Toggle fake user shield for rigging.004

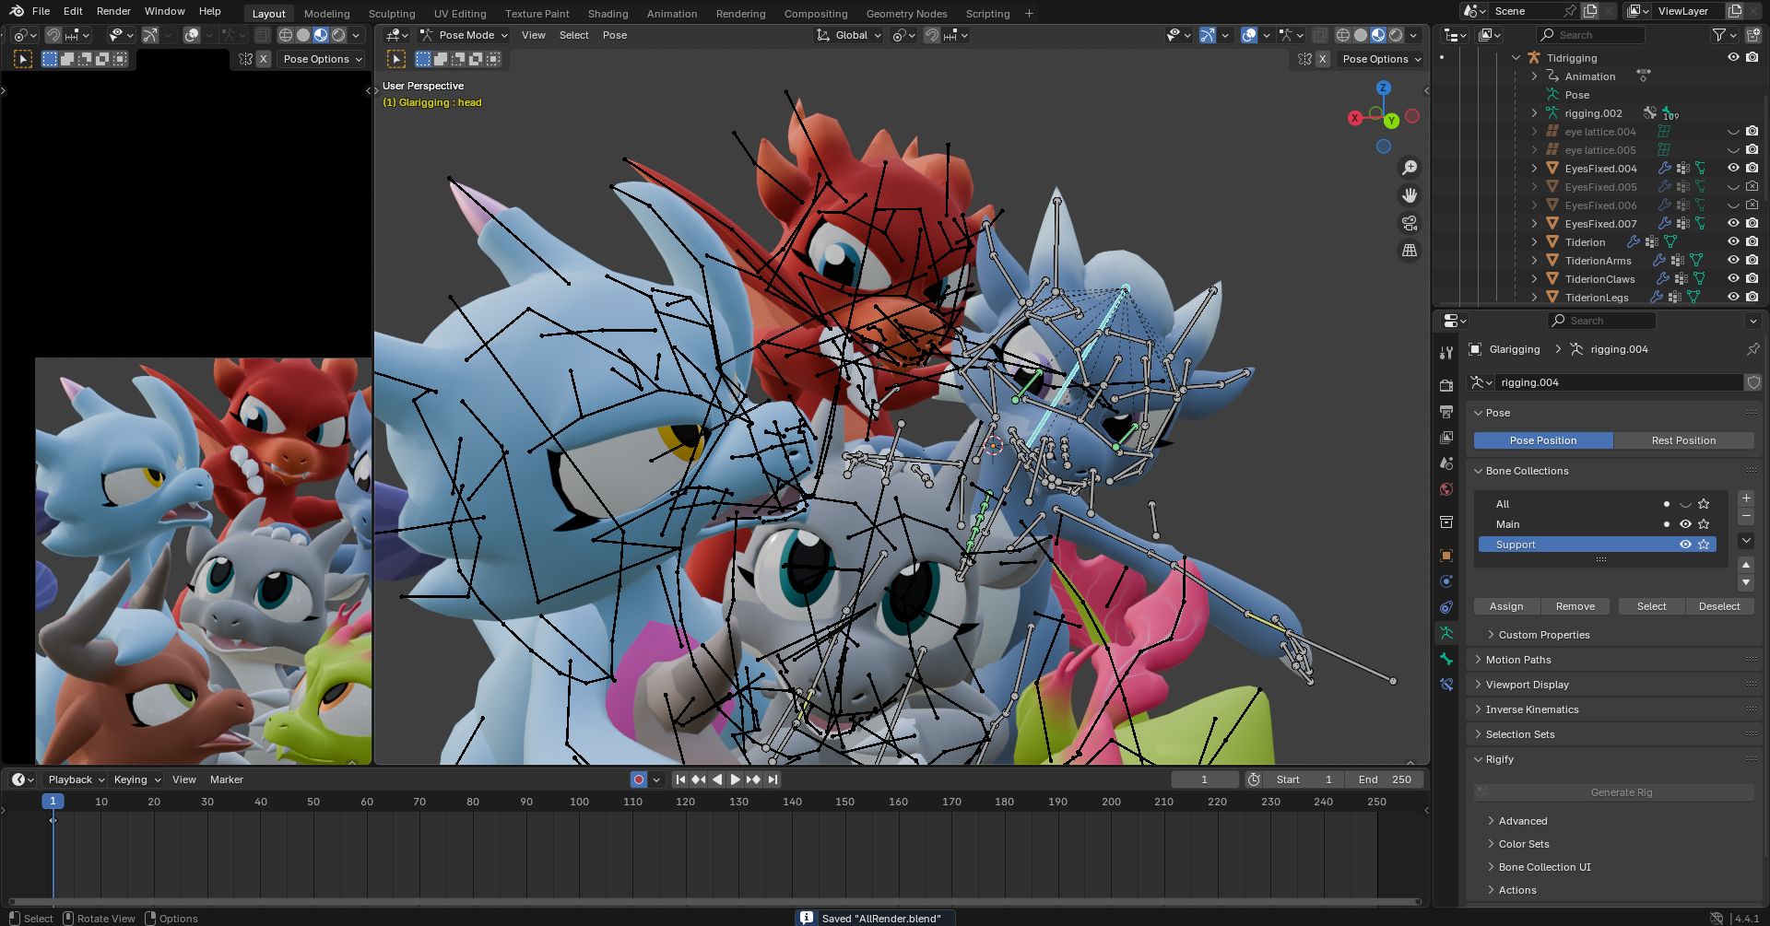[1753, 382]
